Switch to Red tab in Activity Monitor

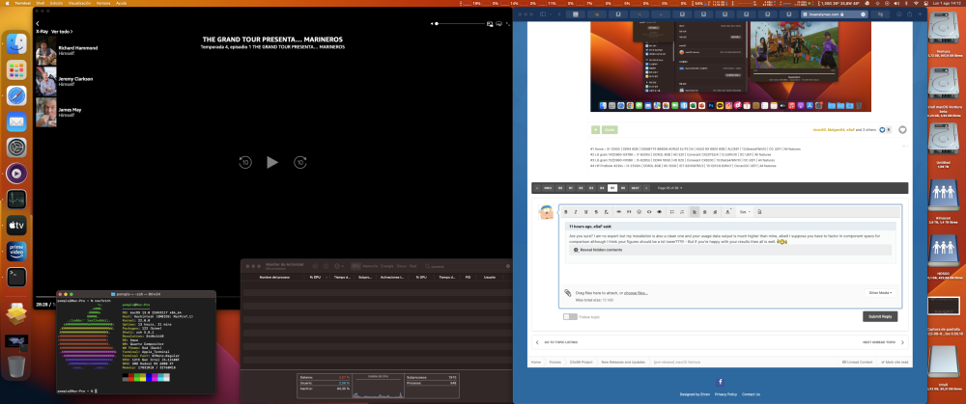412,266
